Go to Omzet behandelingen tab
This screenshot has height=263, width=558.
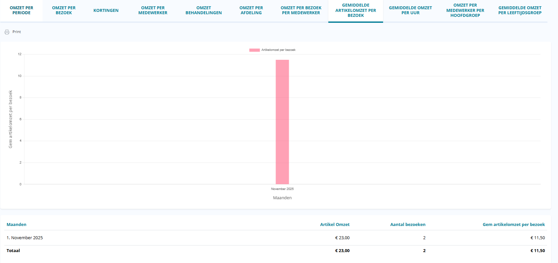204,11
